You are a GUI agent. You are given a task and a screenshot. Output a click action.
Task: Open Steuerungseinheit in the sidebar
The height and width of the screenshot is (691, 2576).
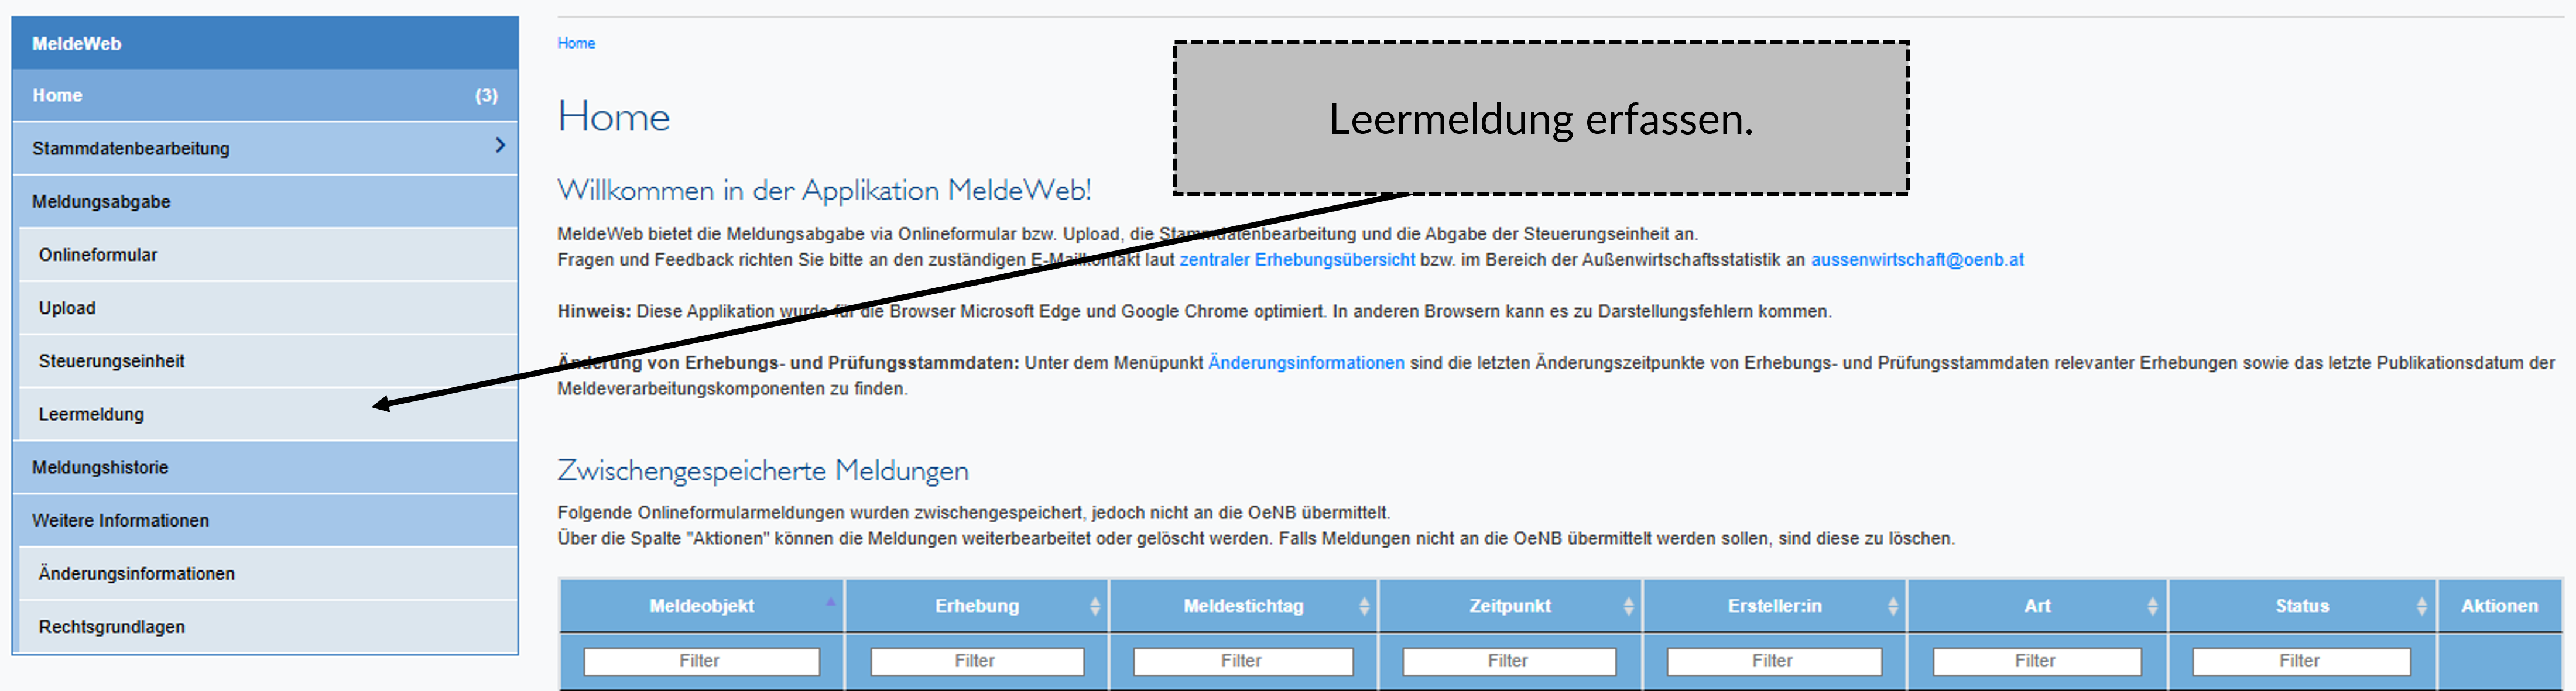pyautogui.click(x=111, y=361)
